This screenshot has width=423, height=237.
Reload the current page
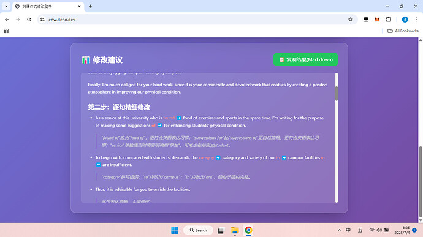coord(29,20)
